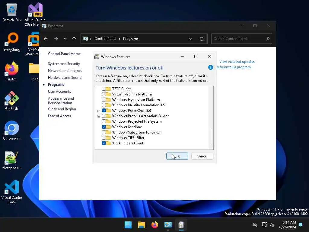
Task: Check Windows Process Activation Service box
Action: coord(104,116)
